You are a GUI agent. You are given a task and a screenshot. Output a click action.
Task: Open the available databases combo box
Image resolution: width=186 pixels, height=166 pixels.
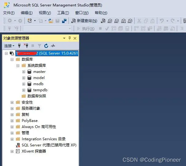pyautogui.click(x=47, y=28)
